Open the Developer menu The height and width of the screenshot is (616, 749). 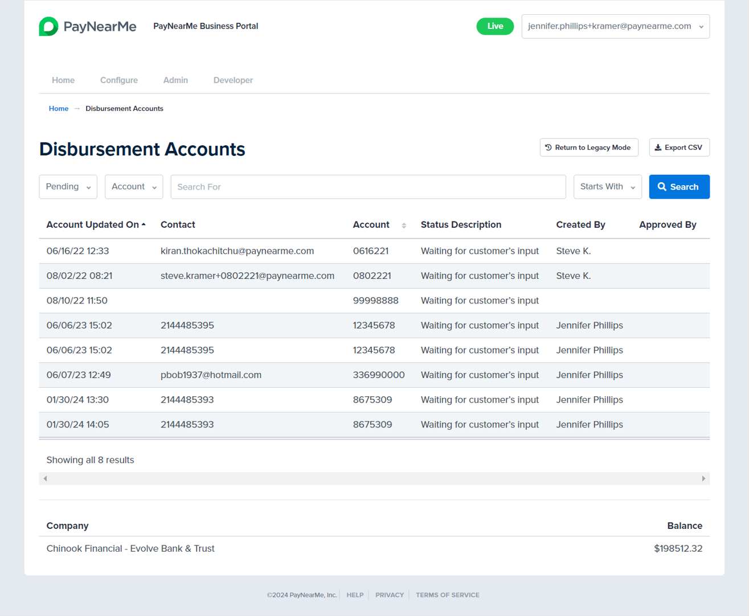[x=233, y=80]
